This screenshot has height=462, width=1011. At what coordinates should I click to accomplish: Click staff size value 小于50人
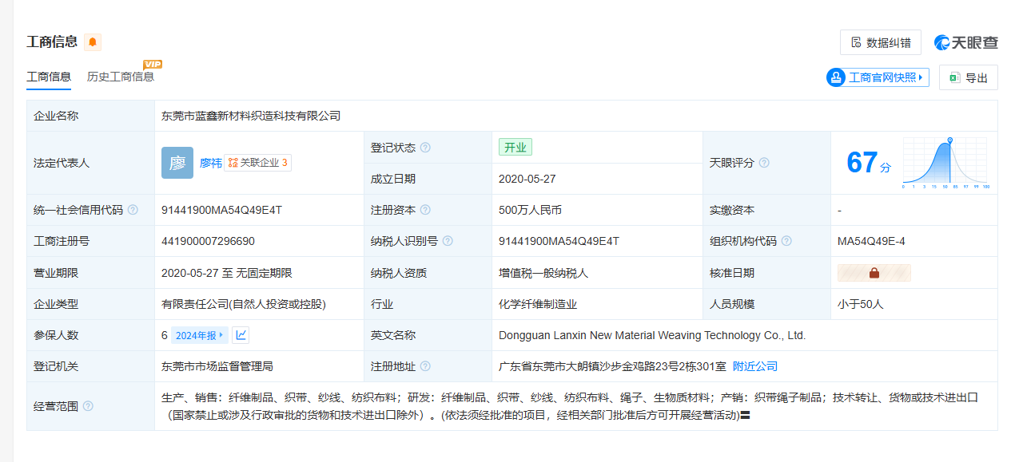[861, 304]
